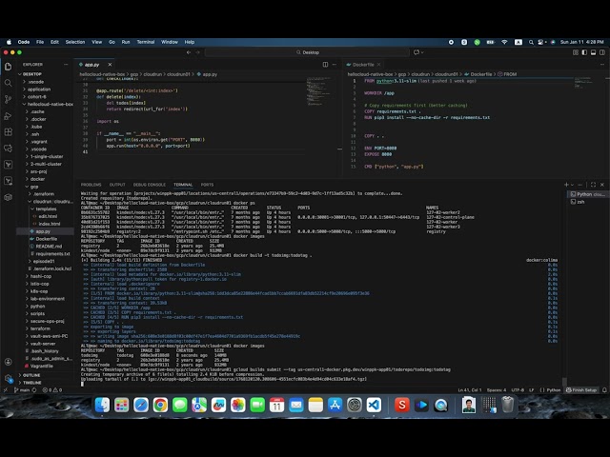This screenshot has width=610, height=457.
Task: Click the terminal vertical scrollbar
Action: coord(564,381)
